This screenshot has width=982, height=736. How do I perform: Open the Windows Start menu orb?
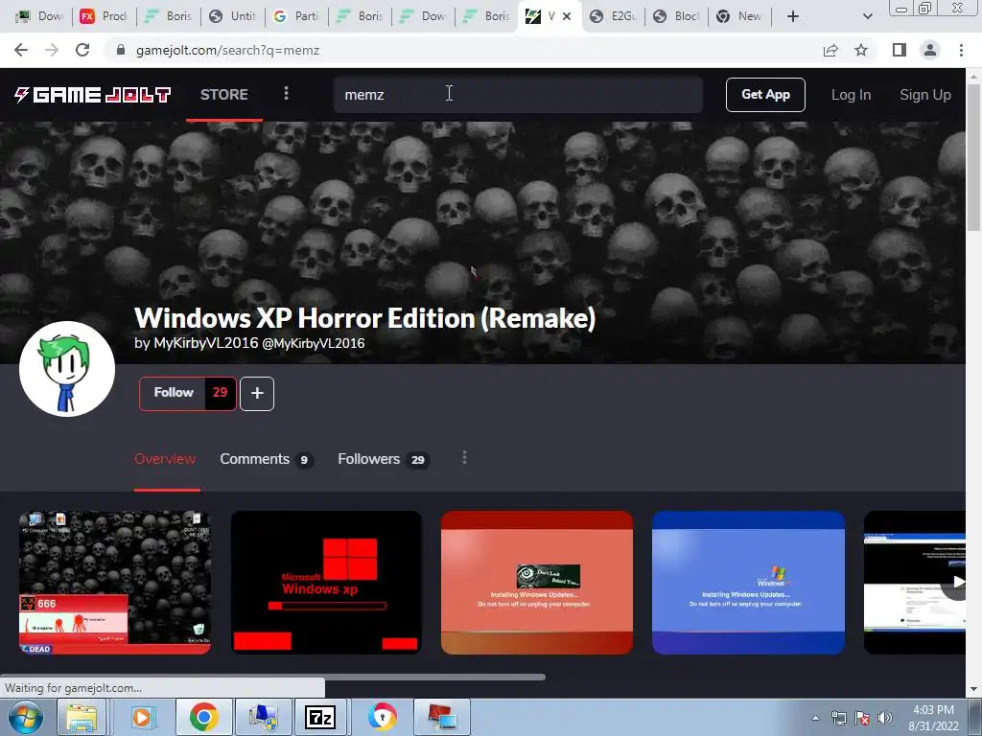pyautogui.click(x=26, y=717)
